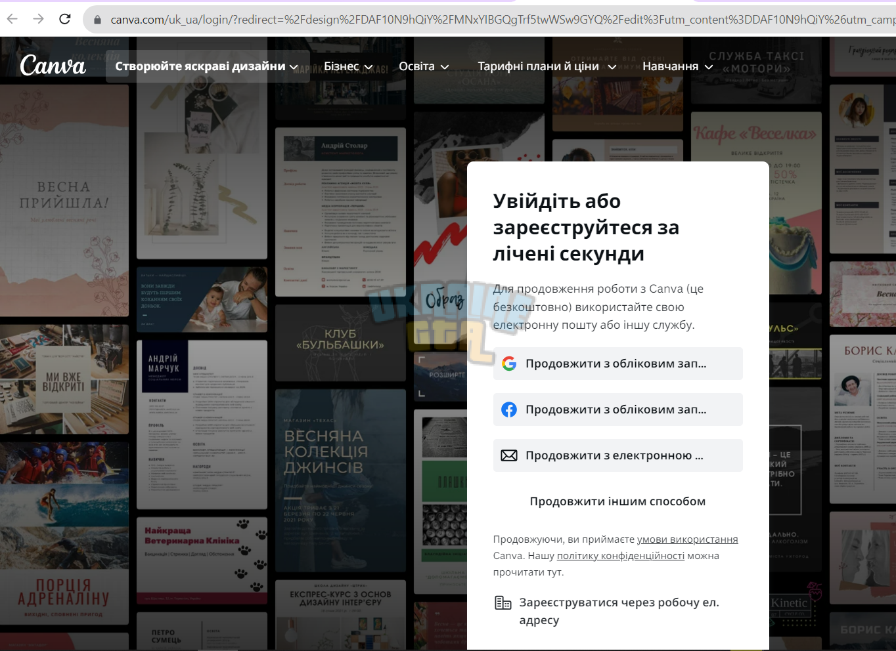Open the Створюйте яскраві дизайни menu
This screenshot has height=651, width=896.
pos(208,66)
